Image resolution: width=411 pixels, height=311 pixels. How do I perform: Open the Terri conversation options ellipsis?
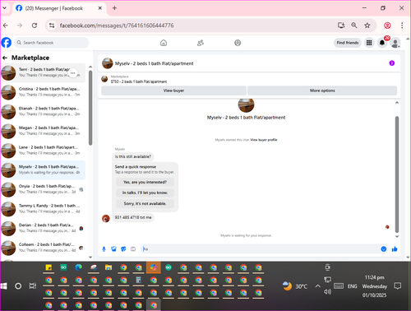pyautogui.click(x=72, y=73)
